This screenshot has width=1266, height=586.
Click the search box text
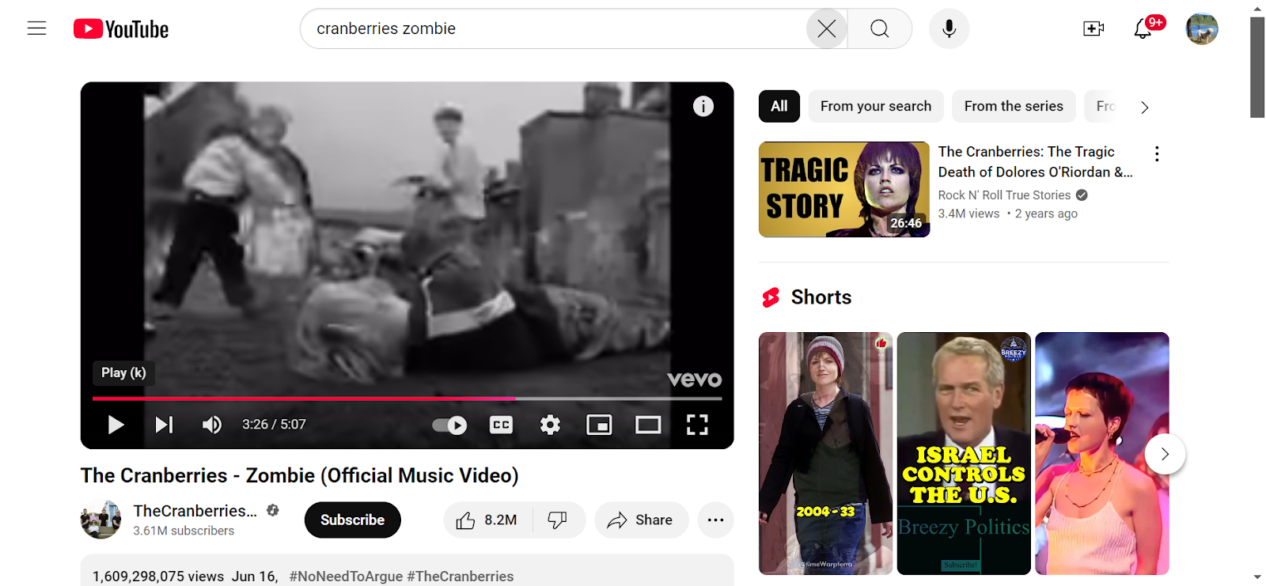tap(386, 28)
